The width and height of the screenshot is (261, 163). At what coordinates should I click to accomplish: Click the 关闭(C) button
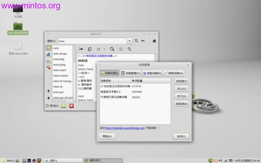tap(181, 137)
